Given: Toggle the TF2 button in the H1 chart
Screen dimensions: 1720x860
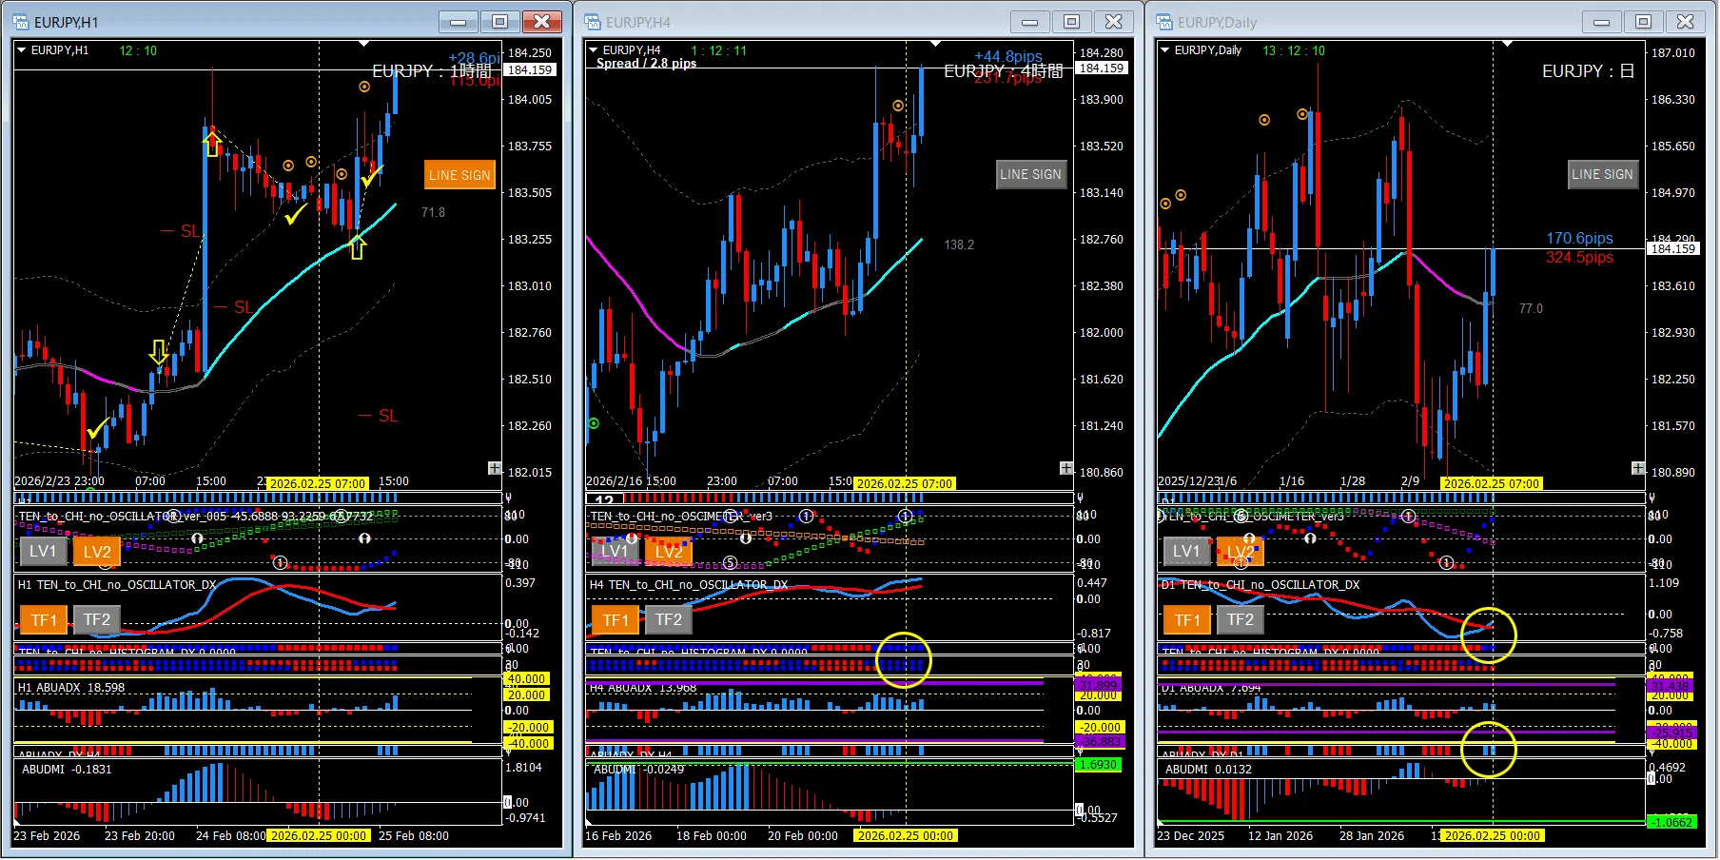Looking at the screenshot, I should [x=97, y=620].
